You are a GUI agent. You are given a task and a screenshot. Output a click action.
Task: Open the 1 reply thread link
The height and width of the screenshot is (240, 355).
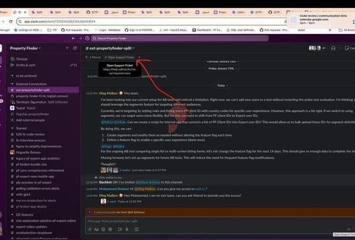click(x=112, y=202)
